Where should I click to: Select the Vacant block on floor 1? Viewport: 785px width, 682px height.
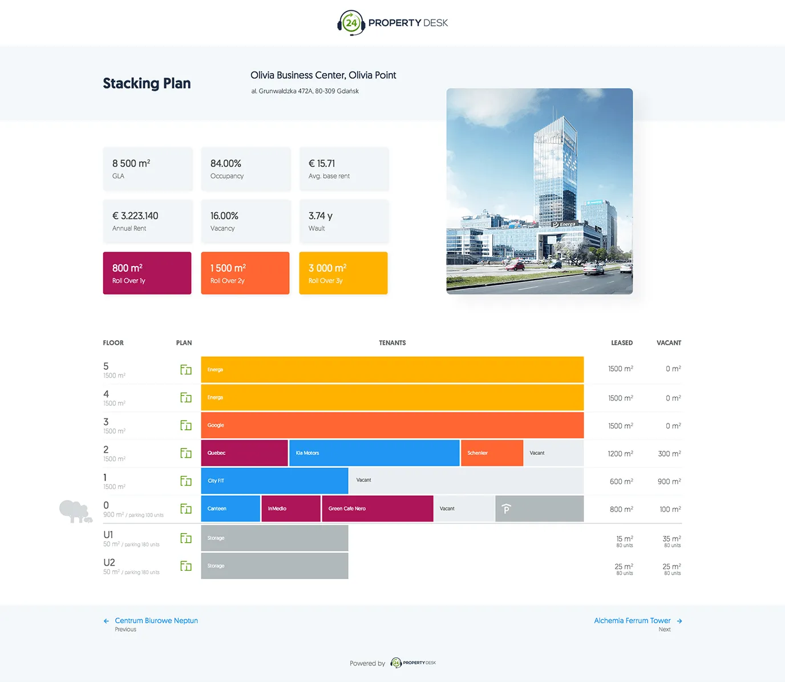(x=467, y=481)
